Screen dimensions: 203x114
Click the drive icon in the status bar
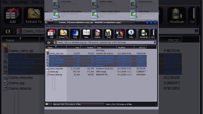[47, 104]
